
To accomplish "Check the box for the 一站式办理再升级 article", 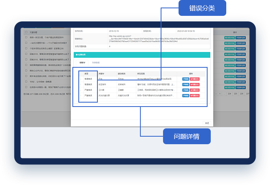I will 26,43.
